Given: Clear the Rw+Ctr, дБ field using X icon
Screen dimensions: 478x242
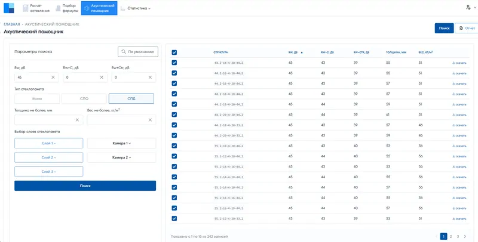Looking at the screenshot, I should click(x=150, y=77).
